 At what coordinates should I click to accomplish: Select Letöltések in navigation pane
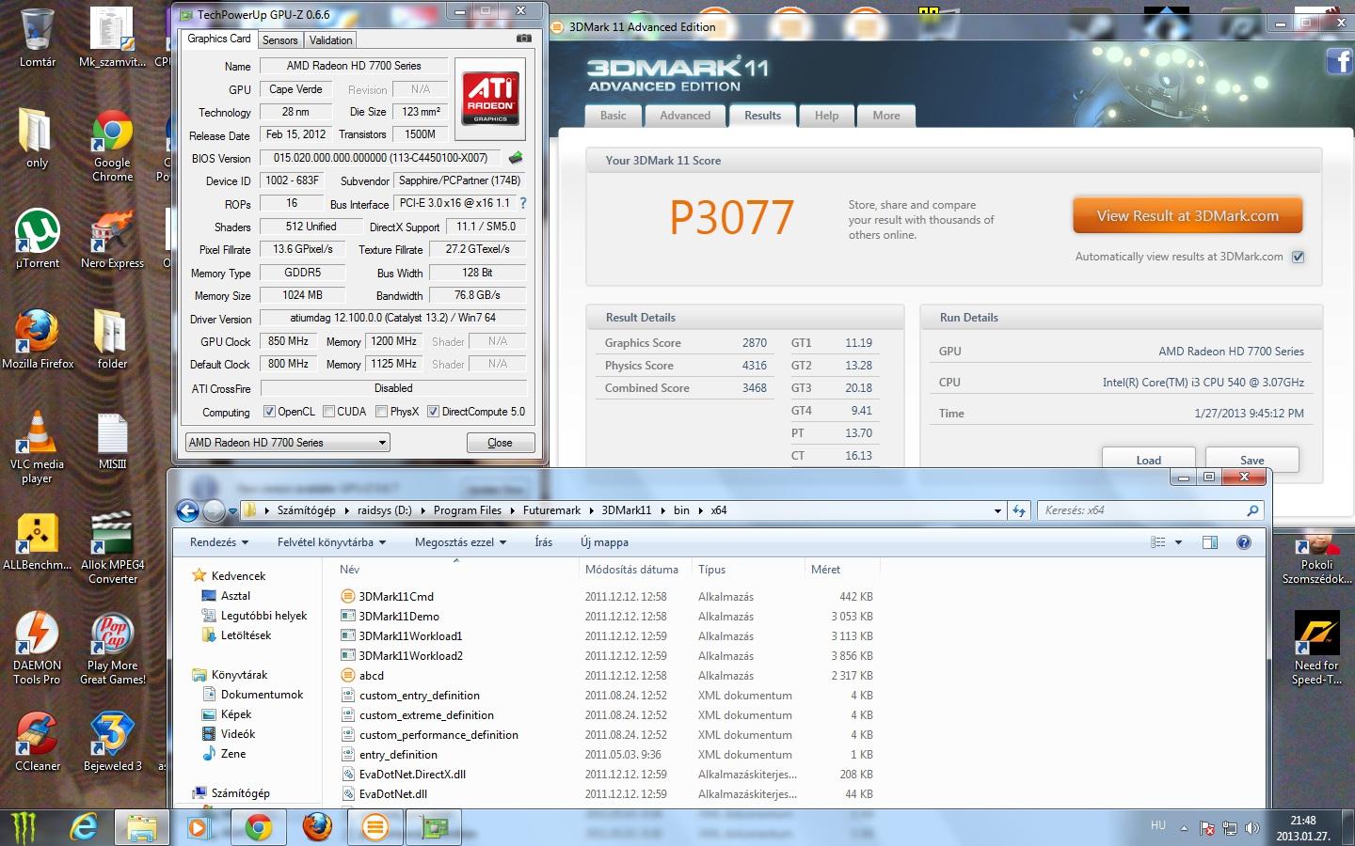[246, 635]
